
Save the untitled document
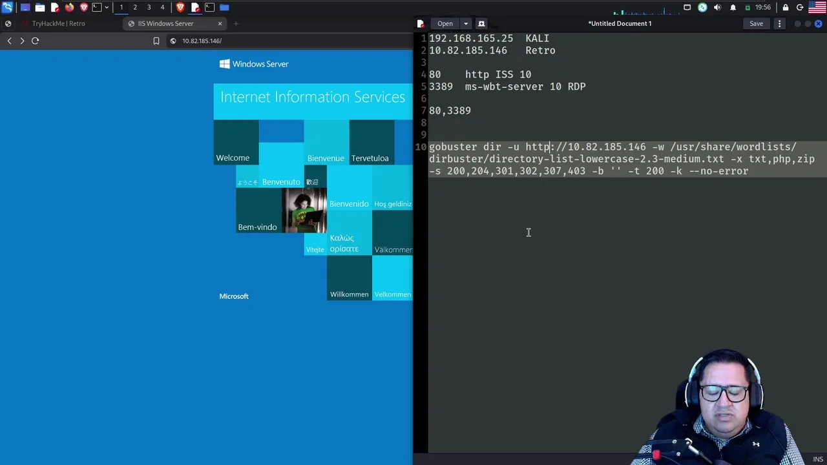pos(756,24)
